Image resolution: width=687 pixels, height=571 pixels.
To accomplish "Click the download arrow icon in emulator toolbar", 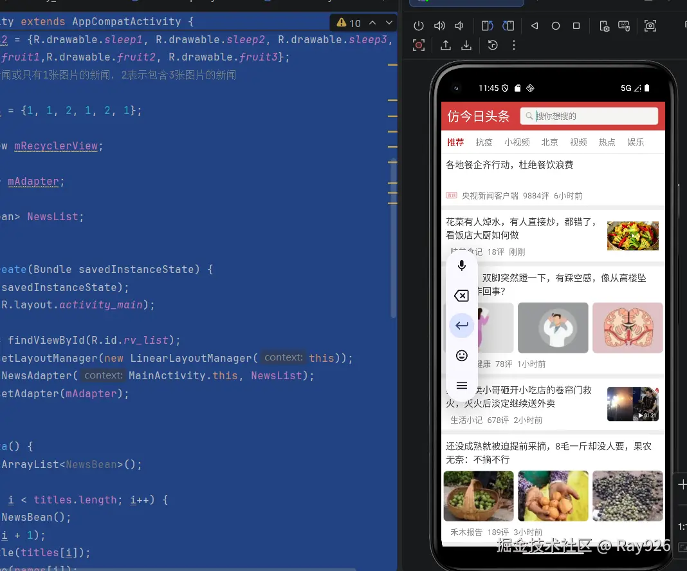I will coord(466,45).
